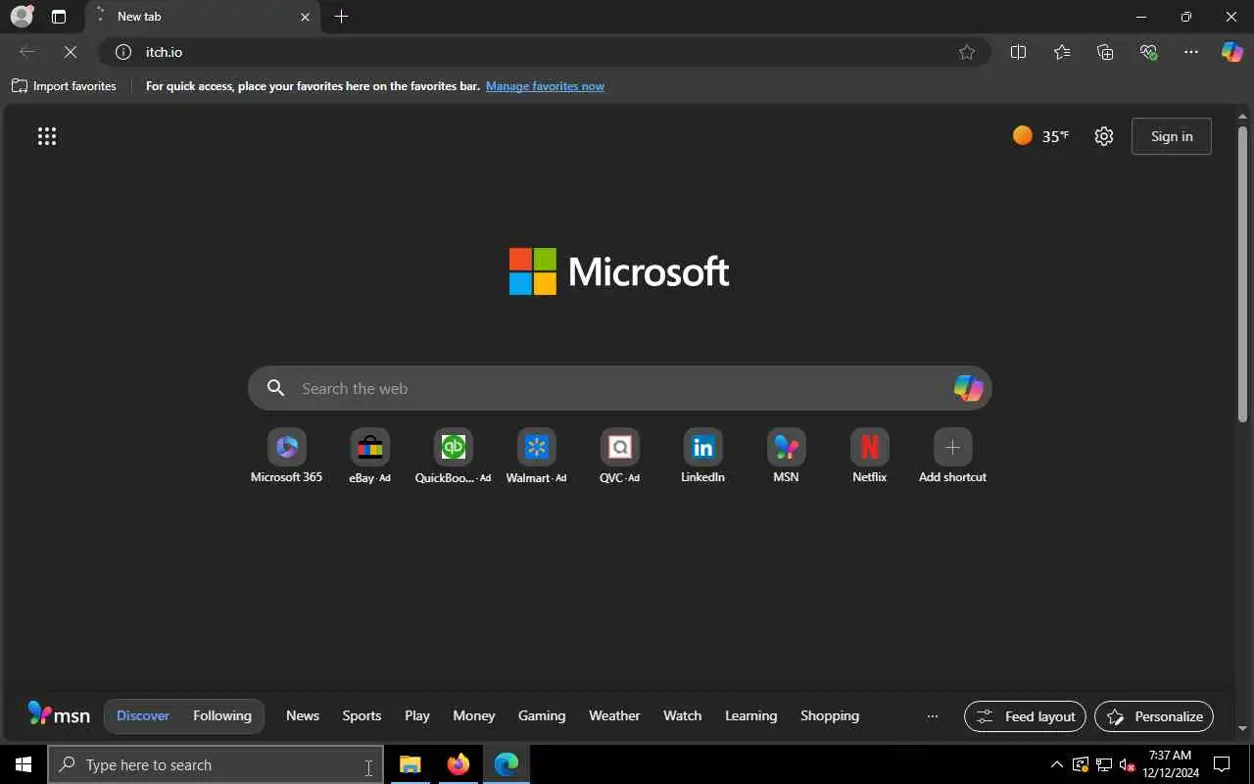Open the Favorites hub icon

[1062, 52]
